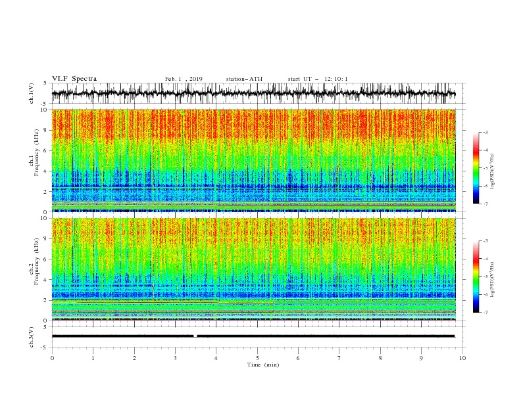Click time axis tick label '1'
Viewport: 521px width, 402px height.
pos(93,358)
